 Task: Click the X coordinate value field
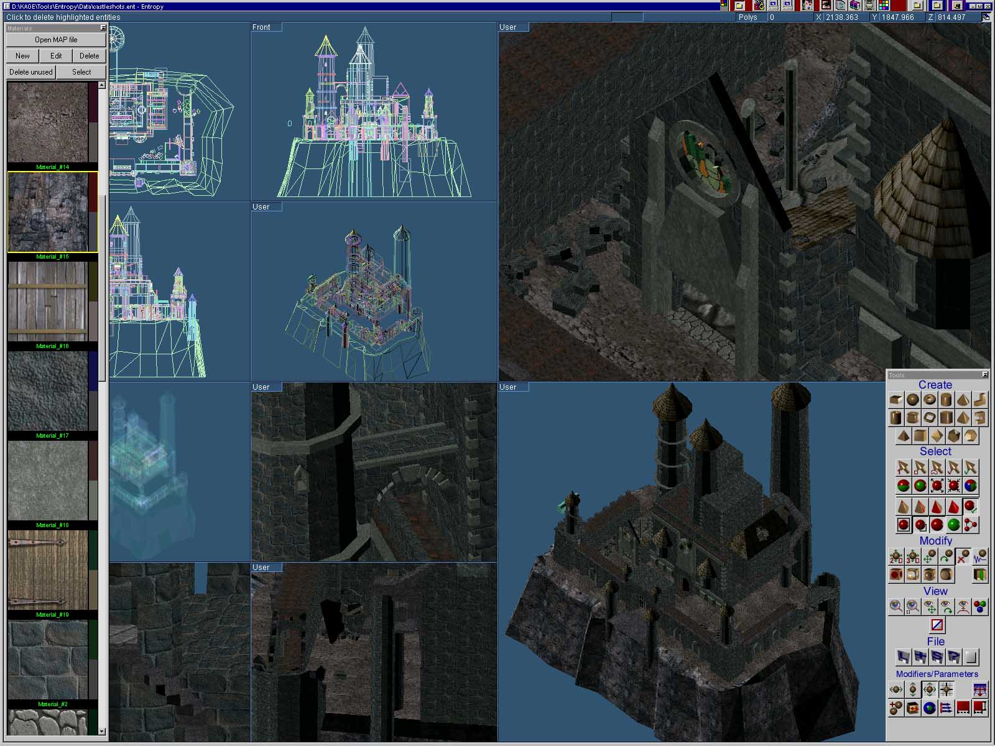tap(845, 17)
